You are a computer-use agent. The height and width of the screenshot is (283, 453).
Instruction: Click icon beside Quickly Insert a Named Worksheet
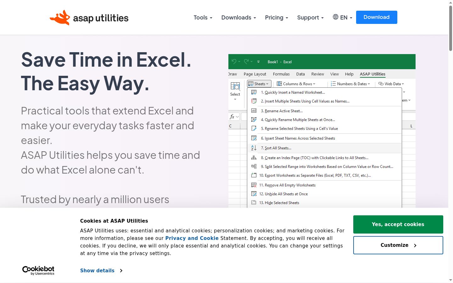pyautogui.click(x=254, y=92)
